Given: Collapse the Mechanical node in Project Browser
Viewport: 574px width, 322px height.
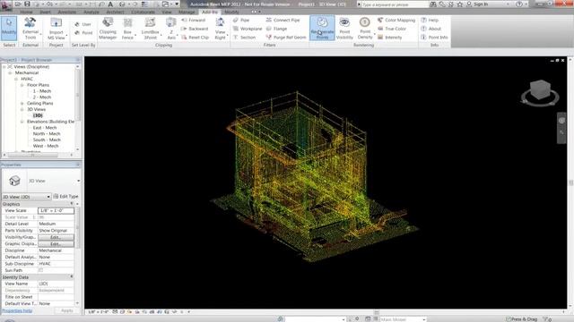Looking at the screenshot, I should pos(10,73).
